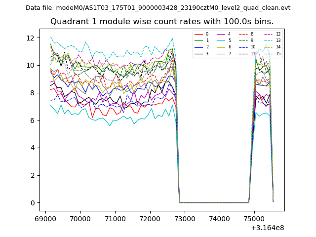Click legend label 13 next to cyan dashed line
Screen dimensions: 316x237
tap(278, 40)
